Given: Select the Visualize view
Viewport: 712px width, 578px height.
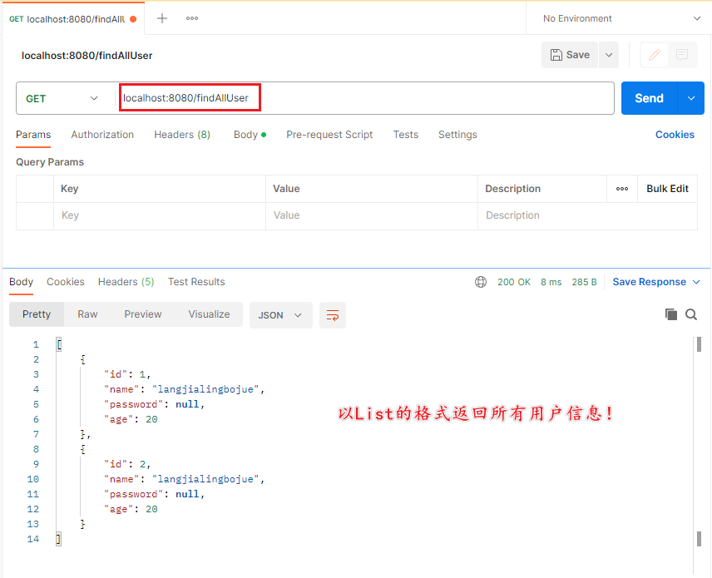Looking at the screenshot, I should coord(209,314).
